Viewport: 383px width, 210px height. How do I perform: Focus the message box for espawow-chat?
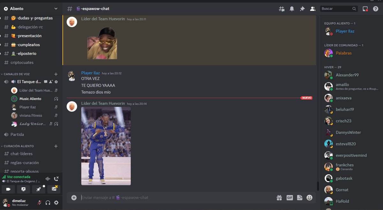point(177,198)
